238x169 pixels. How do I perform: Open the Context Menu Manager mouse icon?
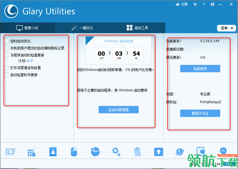click(74, 152)
